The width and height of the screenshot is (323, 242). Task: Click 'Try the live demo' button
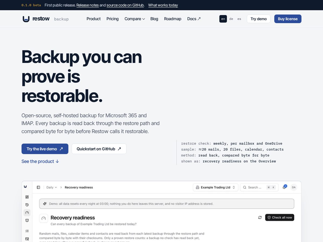click(45, 149)
